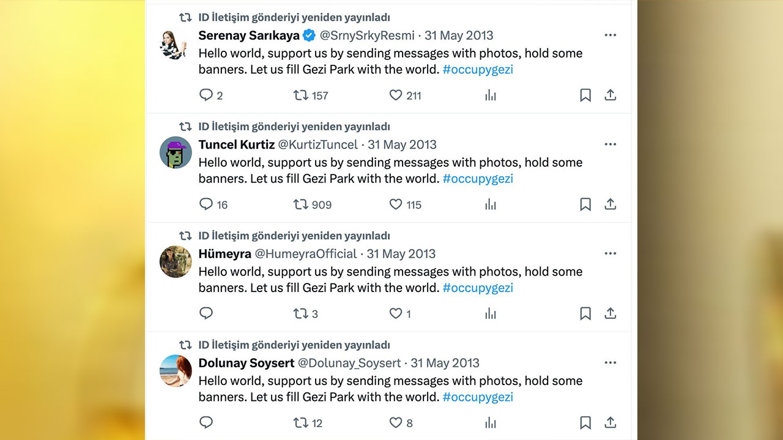Open the reply composer for Tuncel Kurtiz's tweet

pos(206,204)
